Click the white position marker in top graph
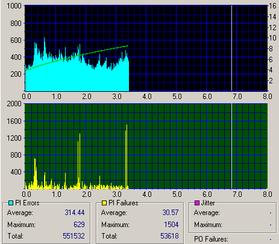This screenshot has height=244, width=279. pos(231,48)
